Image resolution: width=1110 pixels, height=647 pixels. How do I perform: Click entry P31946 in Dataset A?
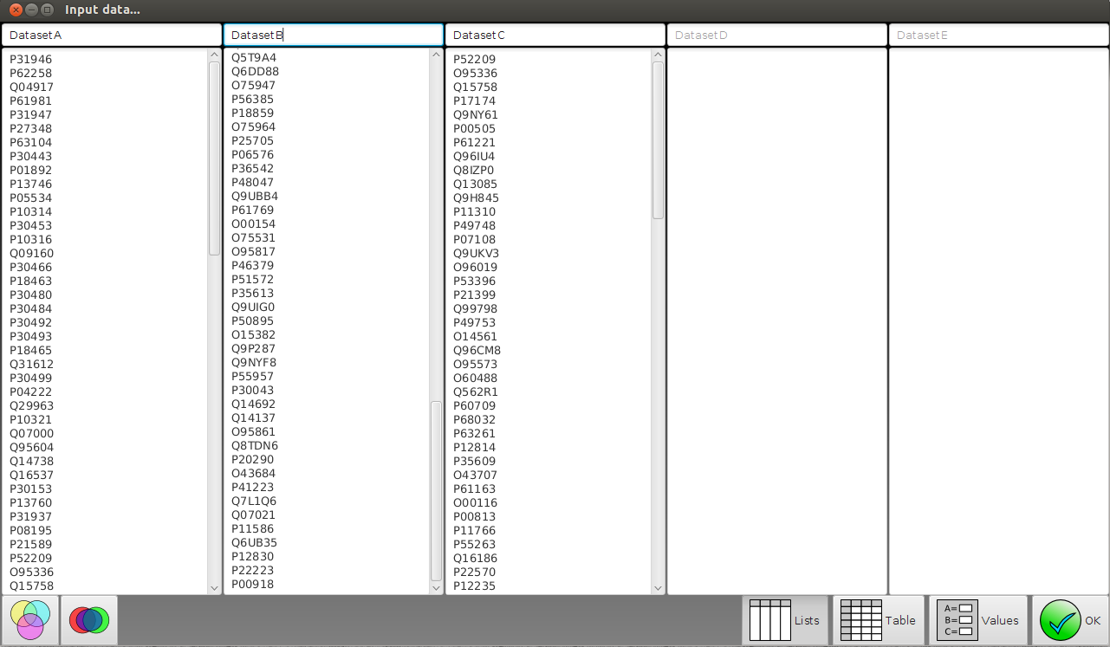pyautogui.click(x=31, y=59)
